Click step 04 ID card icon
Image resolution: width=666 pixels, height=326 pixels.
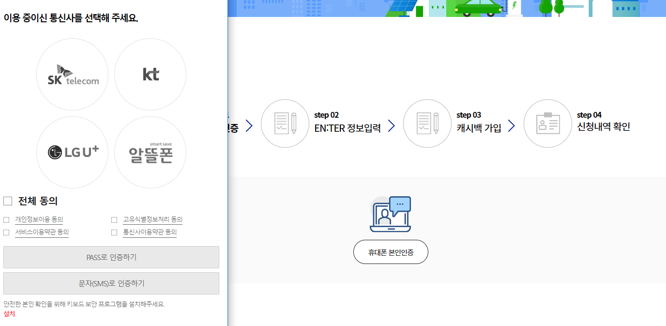[548, 124]
